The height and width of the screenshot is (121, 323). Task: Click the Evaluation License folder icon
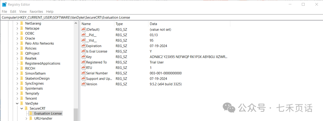click(x=31, y=114)
